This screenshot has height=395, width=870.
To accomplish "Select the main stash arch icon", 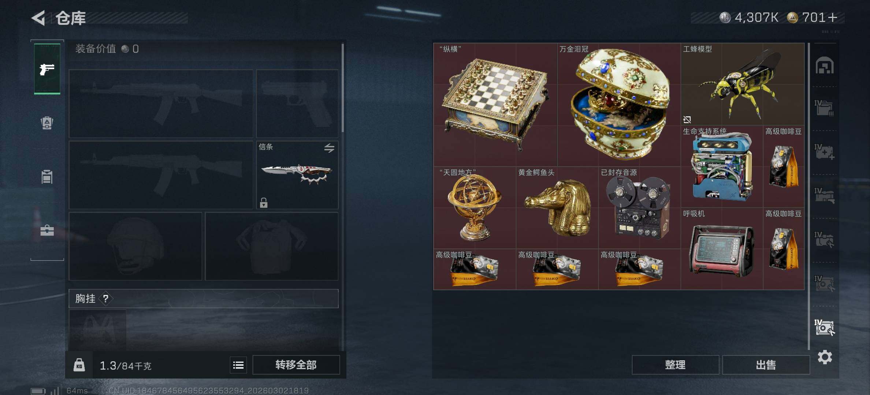I will 825,65.
